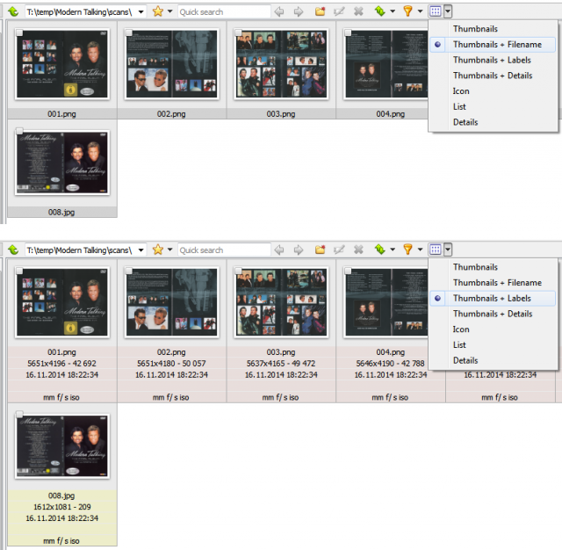
Task: Check the 004.png checkbox in upper panel
Action: tap(348, 33)
